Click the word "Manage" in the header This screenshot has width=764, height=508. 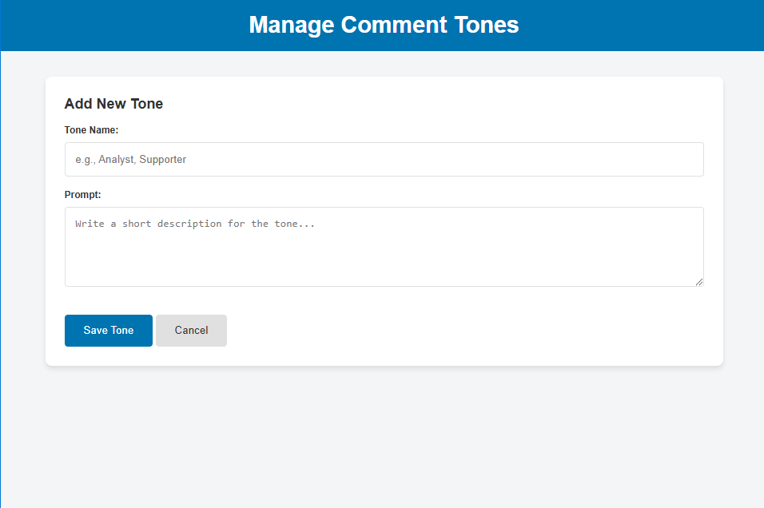tap(291, 25)
